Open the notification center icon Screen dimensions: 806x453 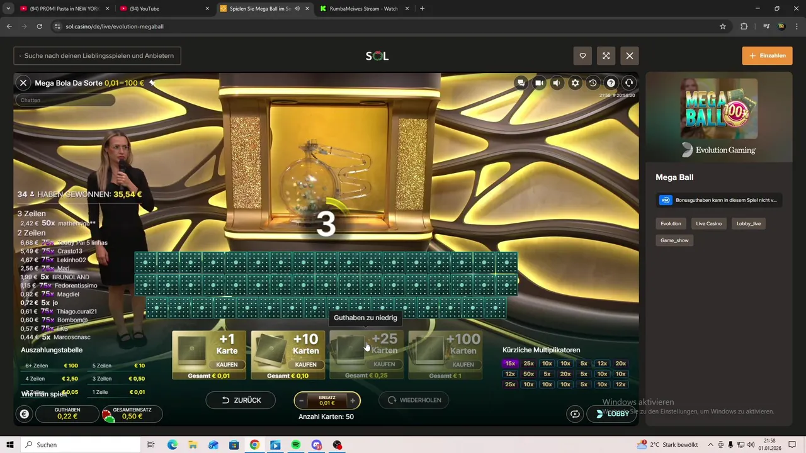(x=792, y=445)
